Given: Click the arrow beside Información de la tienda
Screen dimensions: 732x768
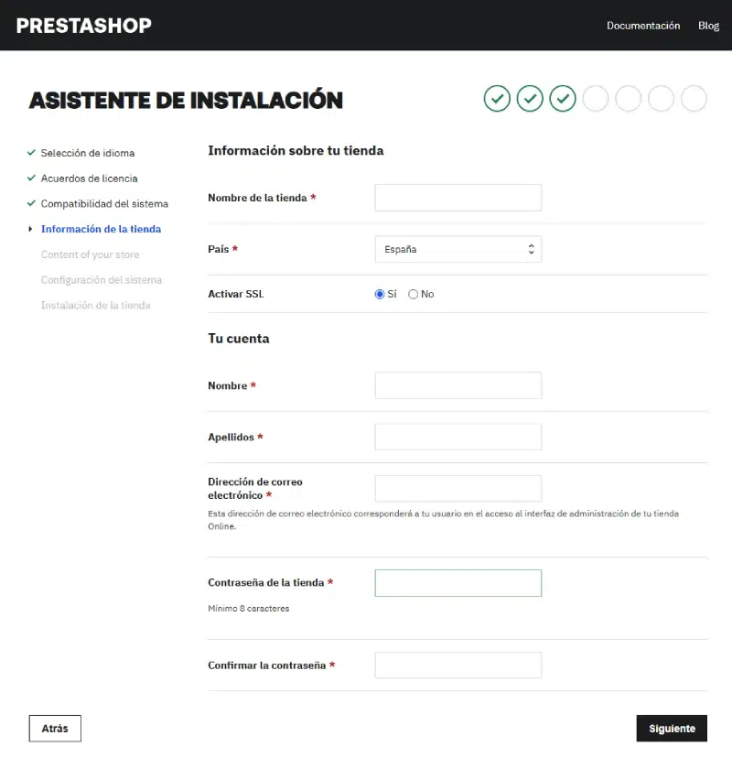Looking at the screenshot, I should (x=30, y=229).
